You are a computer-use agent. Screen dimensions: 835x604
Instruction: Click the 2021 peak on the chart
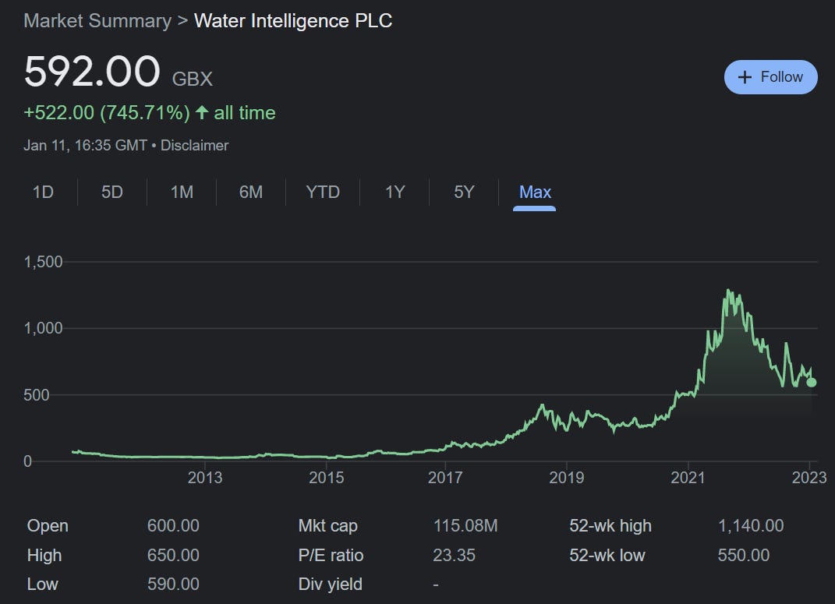click(730, 290)
